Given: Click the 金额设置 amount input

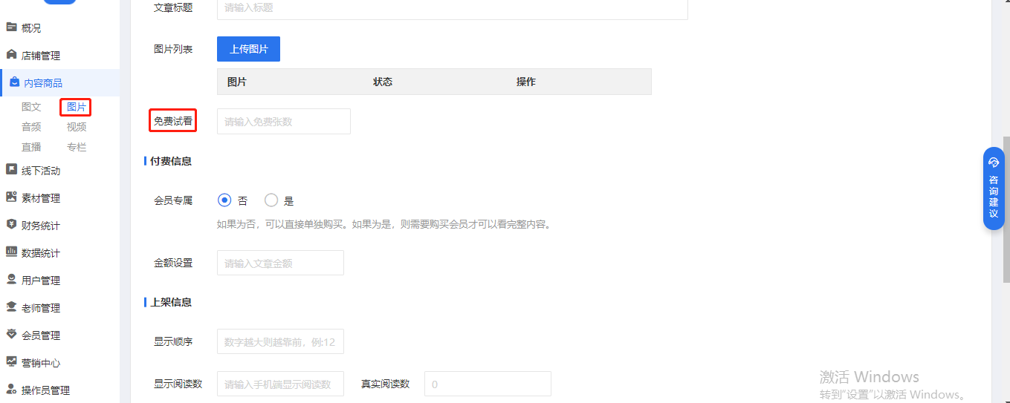Looking at the screenshot, I should 280,263.
